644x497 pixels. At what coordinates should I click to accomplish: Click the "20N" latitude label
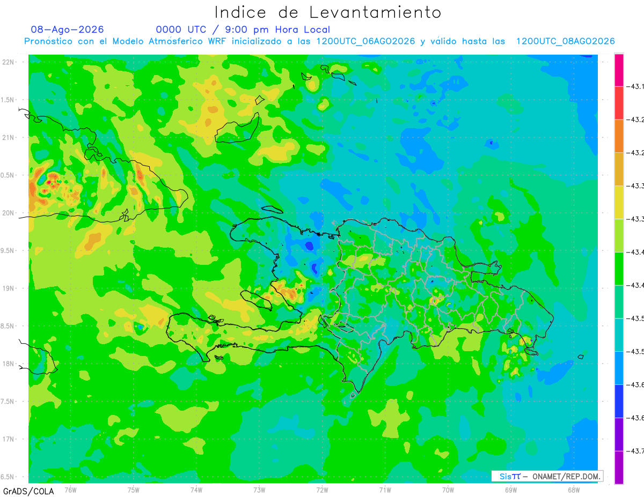[x=9, y=213]
